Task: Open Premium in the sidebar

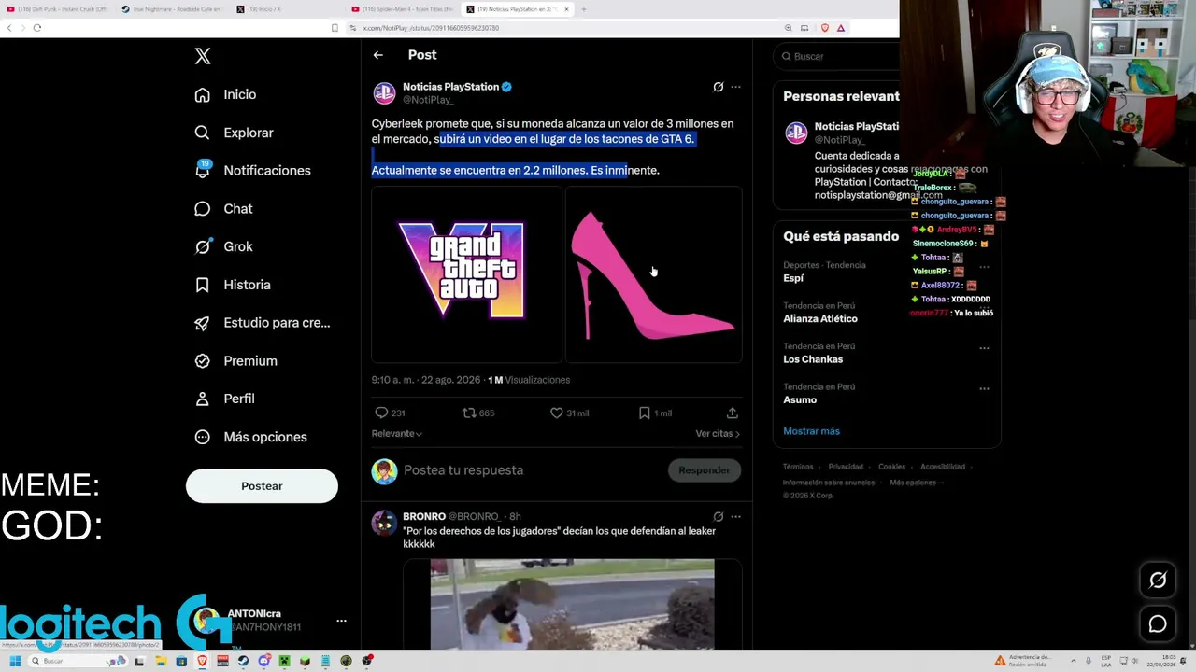Action: click(x=235, y=361)
